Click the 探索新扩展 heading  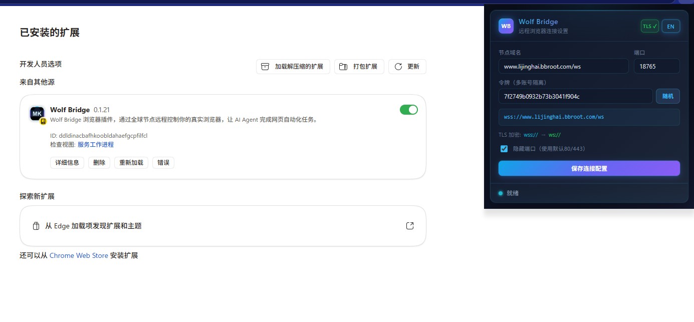37,196
